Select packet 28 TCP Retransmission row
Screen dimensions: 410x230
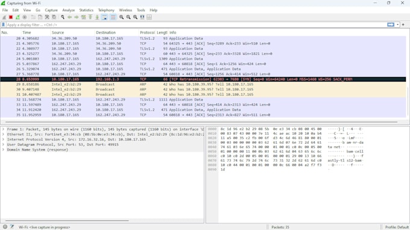point(203,79)
